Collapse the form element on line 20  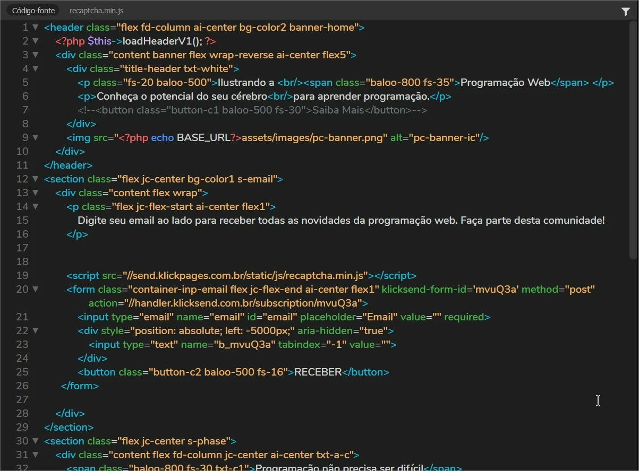coord(35,289)
